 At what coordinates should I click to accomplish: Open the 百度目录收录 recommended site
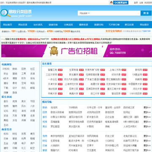click(93, 89)
